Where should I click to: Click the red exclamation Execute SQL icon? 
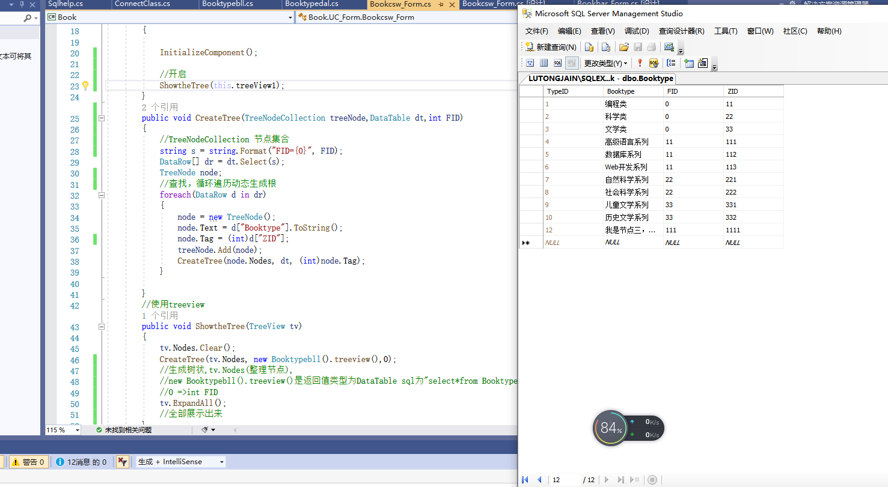tap(640, 63)
